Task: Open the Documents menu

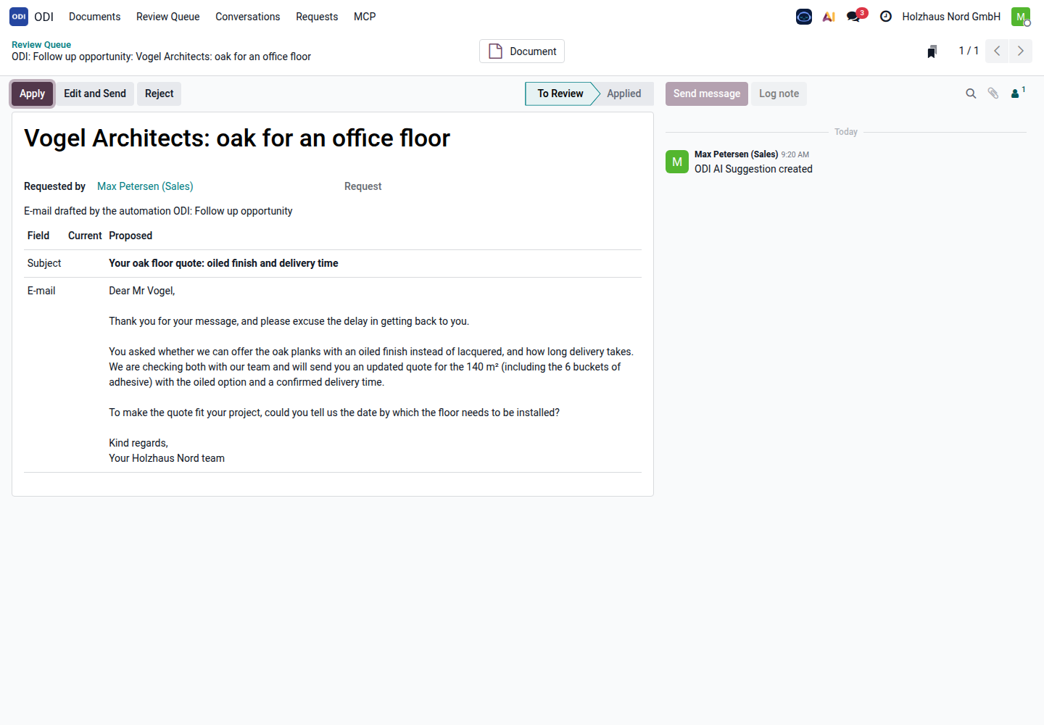Action: click(x=95, y=17)
